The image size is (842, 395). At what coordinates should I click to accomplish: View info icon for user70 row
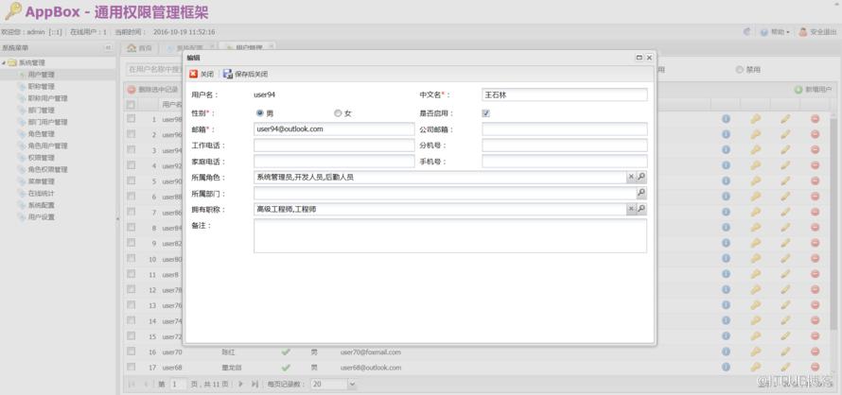pyautogui.click(x=726, y=352)
